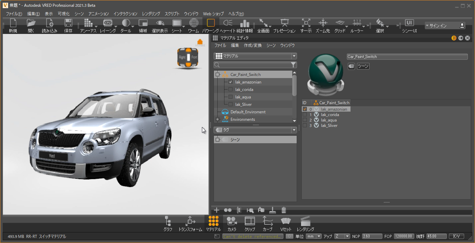Open the 作成/変換 menu in Material Editor
Screen dimensions: 475x243
coord(253,45)
